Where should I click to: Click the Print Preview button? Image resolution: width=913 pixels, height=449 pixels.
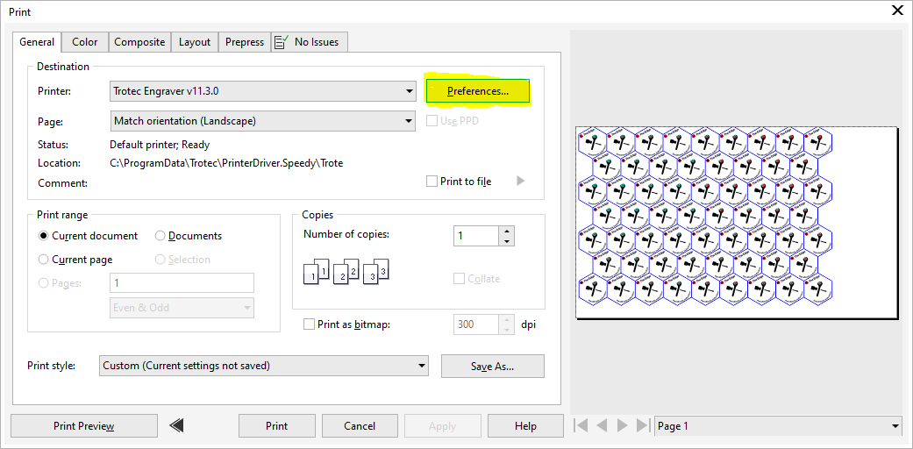point(84,426)
